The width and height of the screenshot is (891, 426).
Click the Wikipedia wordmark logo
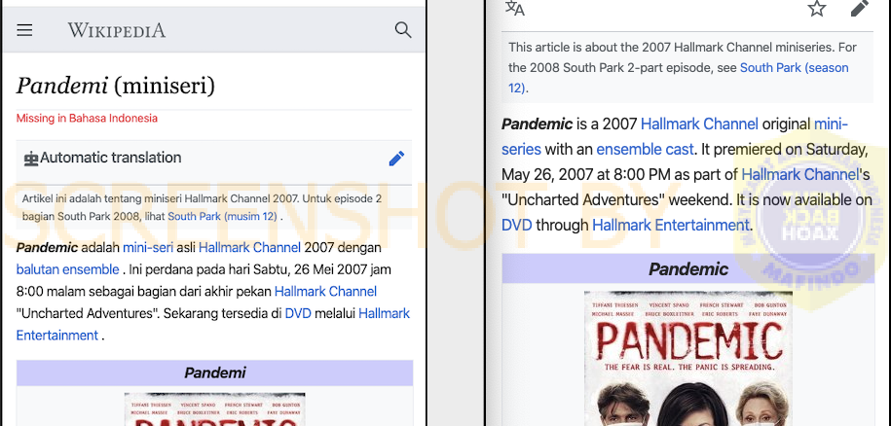pyautogui.click(x=117, y=30)
